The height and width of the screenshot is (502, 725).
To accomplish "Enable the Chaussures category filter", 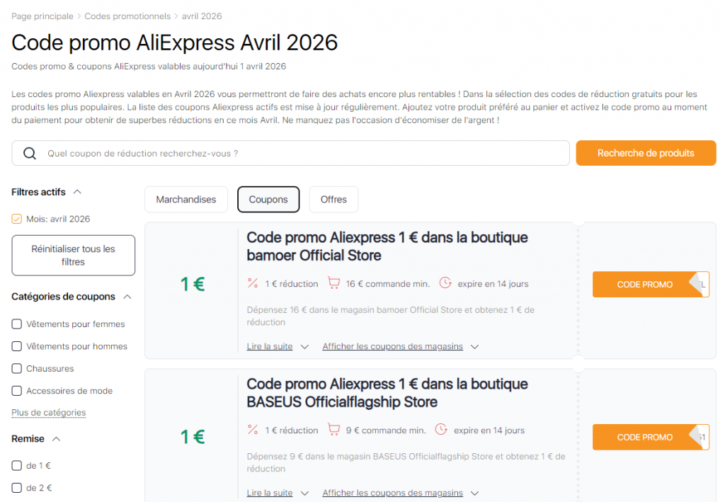I will [17, 368].
